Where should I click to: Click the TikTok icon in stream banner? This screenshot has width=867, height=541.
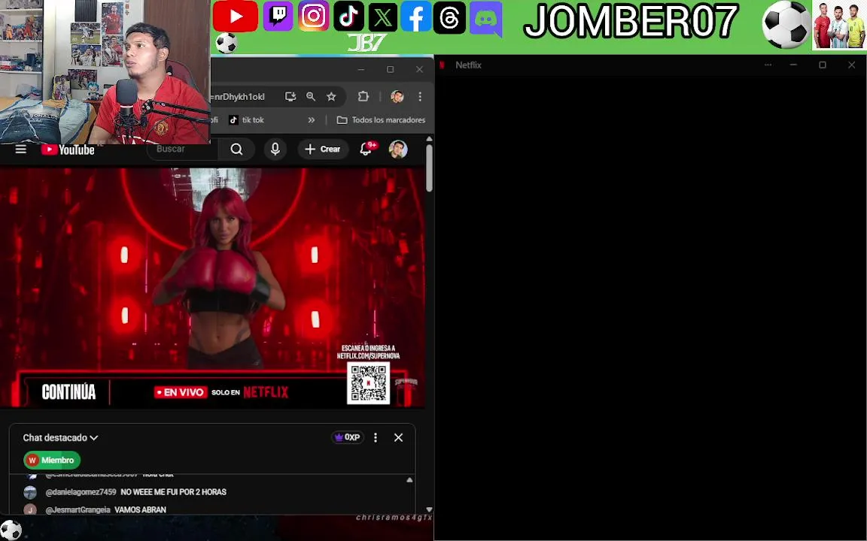[348, 17]
